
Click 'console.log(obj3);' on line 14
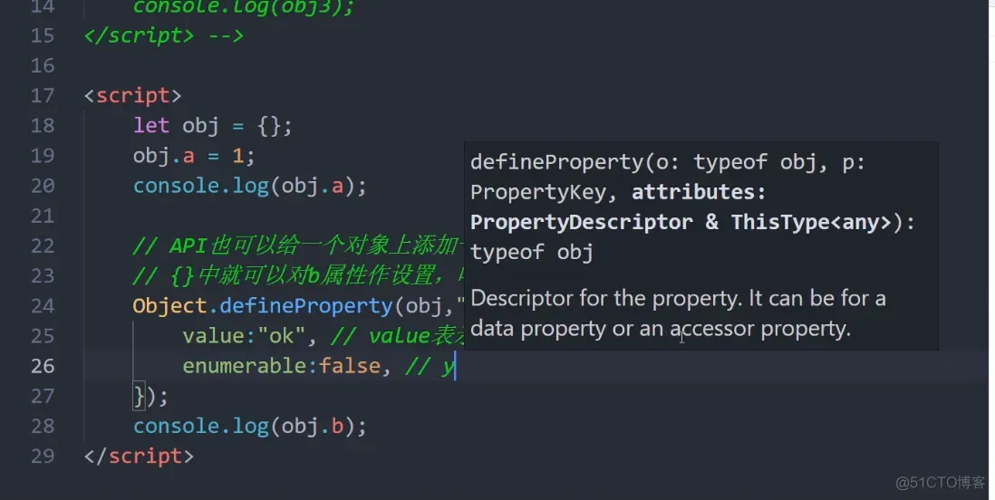pos(243,7)
